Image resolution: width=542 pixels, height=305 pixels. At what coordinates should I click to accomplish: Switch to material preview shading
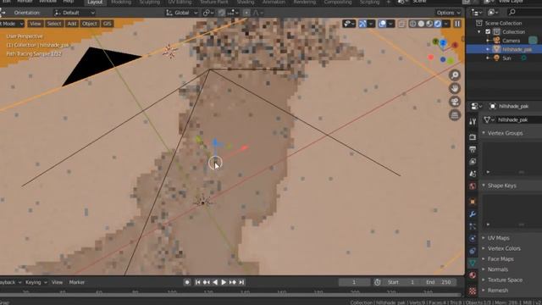[x=429, y=24]
